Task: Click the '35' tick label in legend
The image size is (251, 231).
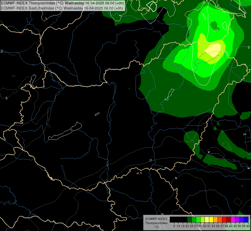Action: point(218,226)
